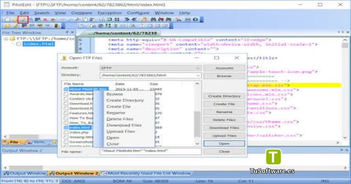Click the New file toolbar icon
351x184 pixels.
pyautogui.click(x=7, y=20)
